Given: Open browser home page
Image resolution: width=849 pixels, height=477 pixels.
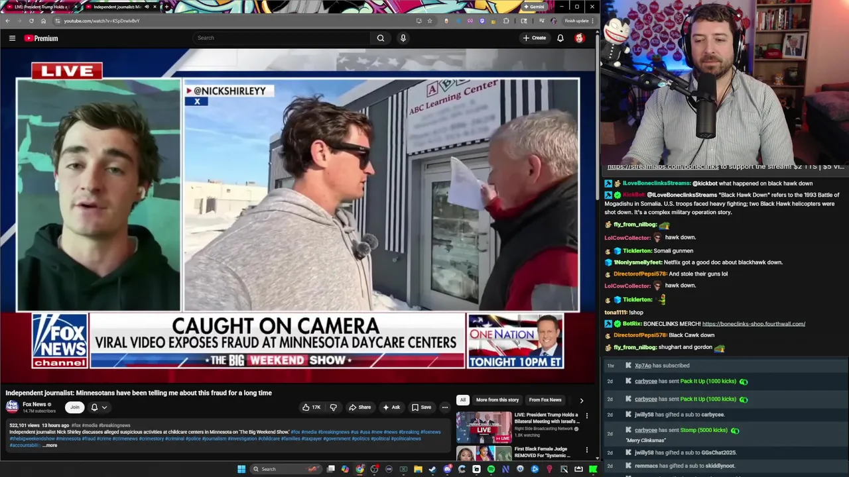Looking at the screenshot, I should point(43,21).
